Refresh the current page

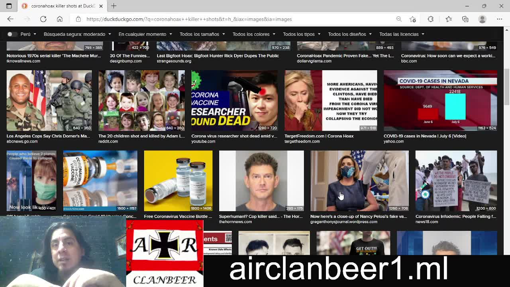point(43,19)
